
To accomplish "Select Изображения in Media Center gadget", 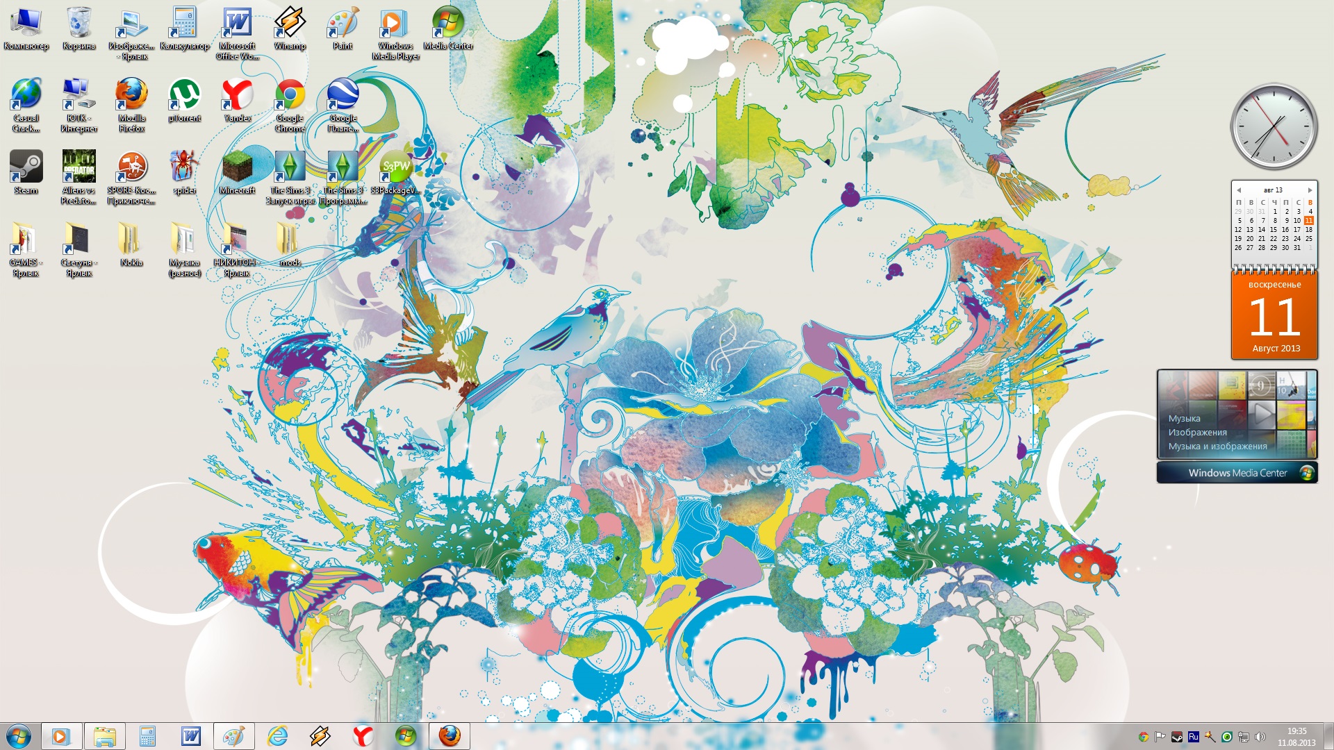I will coord(1197,433).
